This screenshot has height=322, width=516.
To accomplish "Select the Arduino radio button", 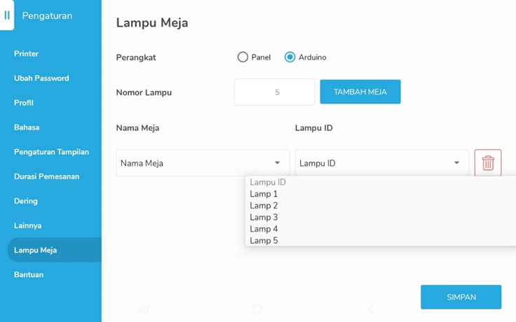I will point(290,57).
